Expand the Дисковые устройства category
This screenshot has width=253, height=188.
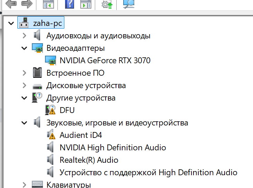[x=24, y=85]
